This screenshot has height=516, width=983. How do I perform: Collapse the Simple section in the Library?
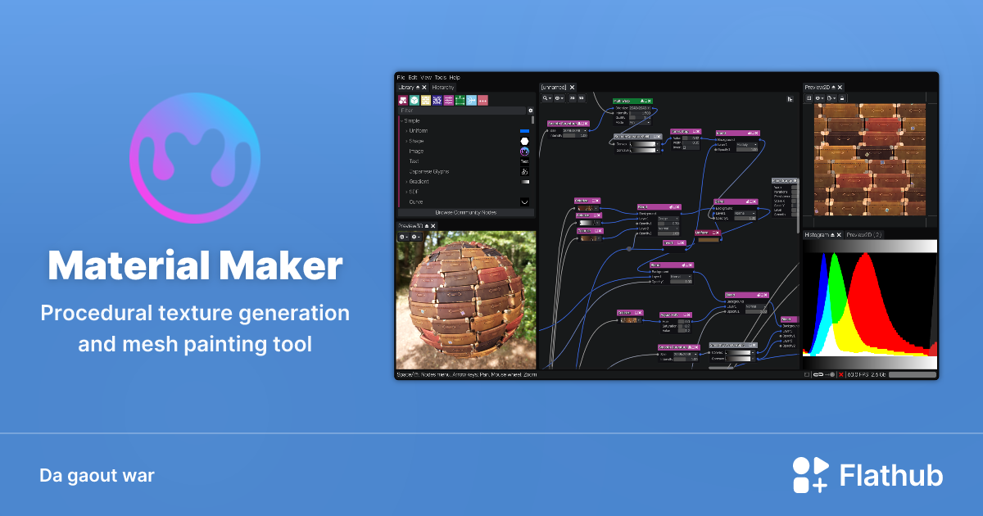coord(401,120)
